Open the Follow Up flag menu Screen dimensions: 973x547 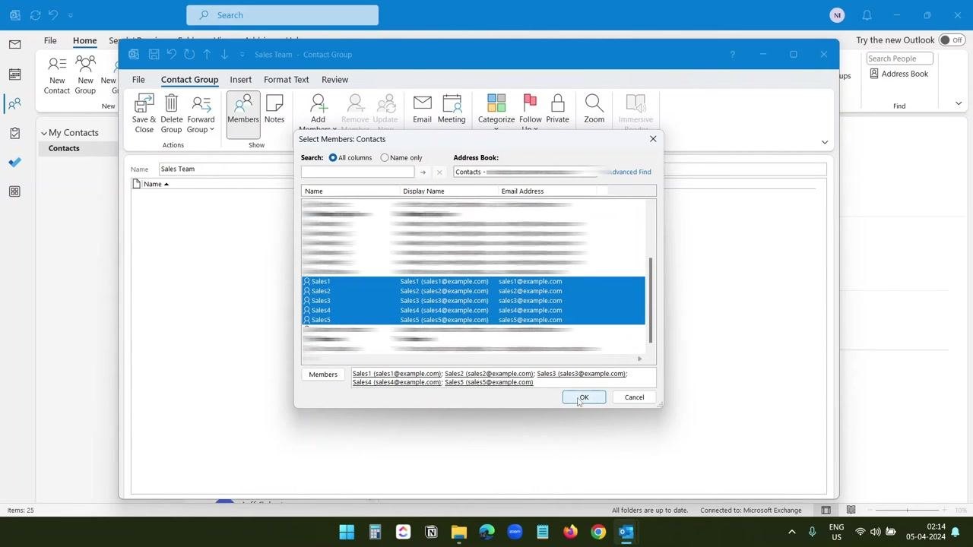pyautogui.click(x=531, y=112)
